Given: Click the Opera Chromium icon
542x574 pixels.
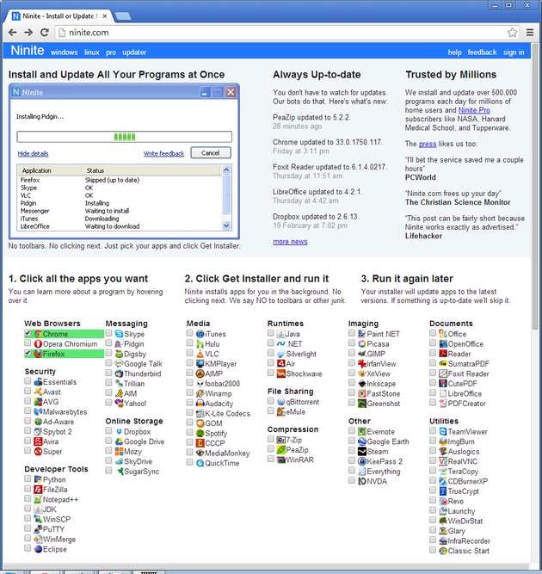Looking at the screenshot, I should (x=38, y=343).
